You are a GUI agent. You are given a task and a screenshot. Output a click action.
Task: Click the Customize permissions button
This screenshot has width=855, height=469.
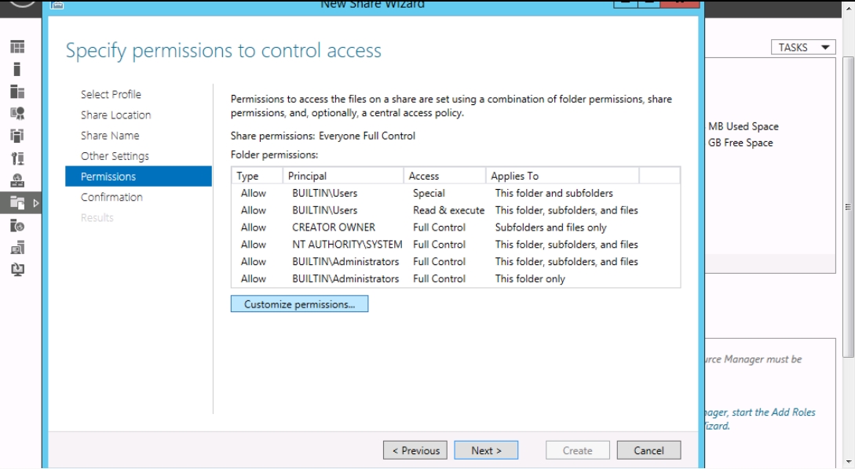point(299,304)
